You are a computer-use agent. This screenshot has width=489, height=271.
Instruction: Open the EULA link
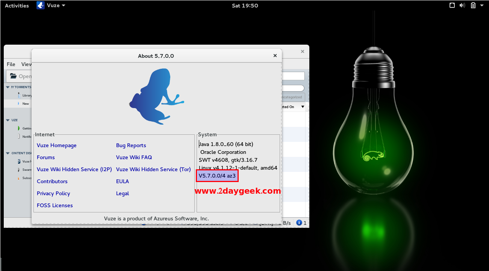(x=123, y=181)
